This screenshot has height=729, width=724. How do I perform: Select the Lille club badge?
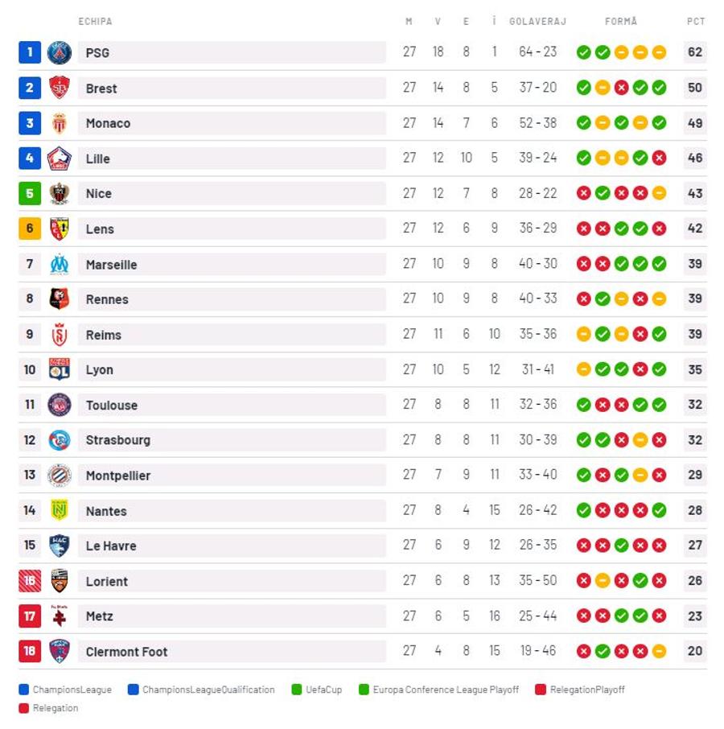60,159
